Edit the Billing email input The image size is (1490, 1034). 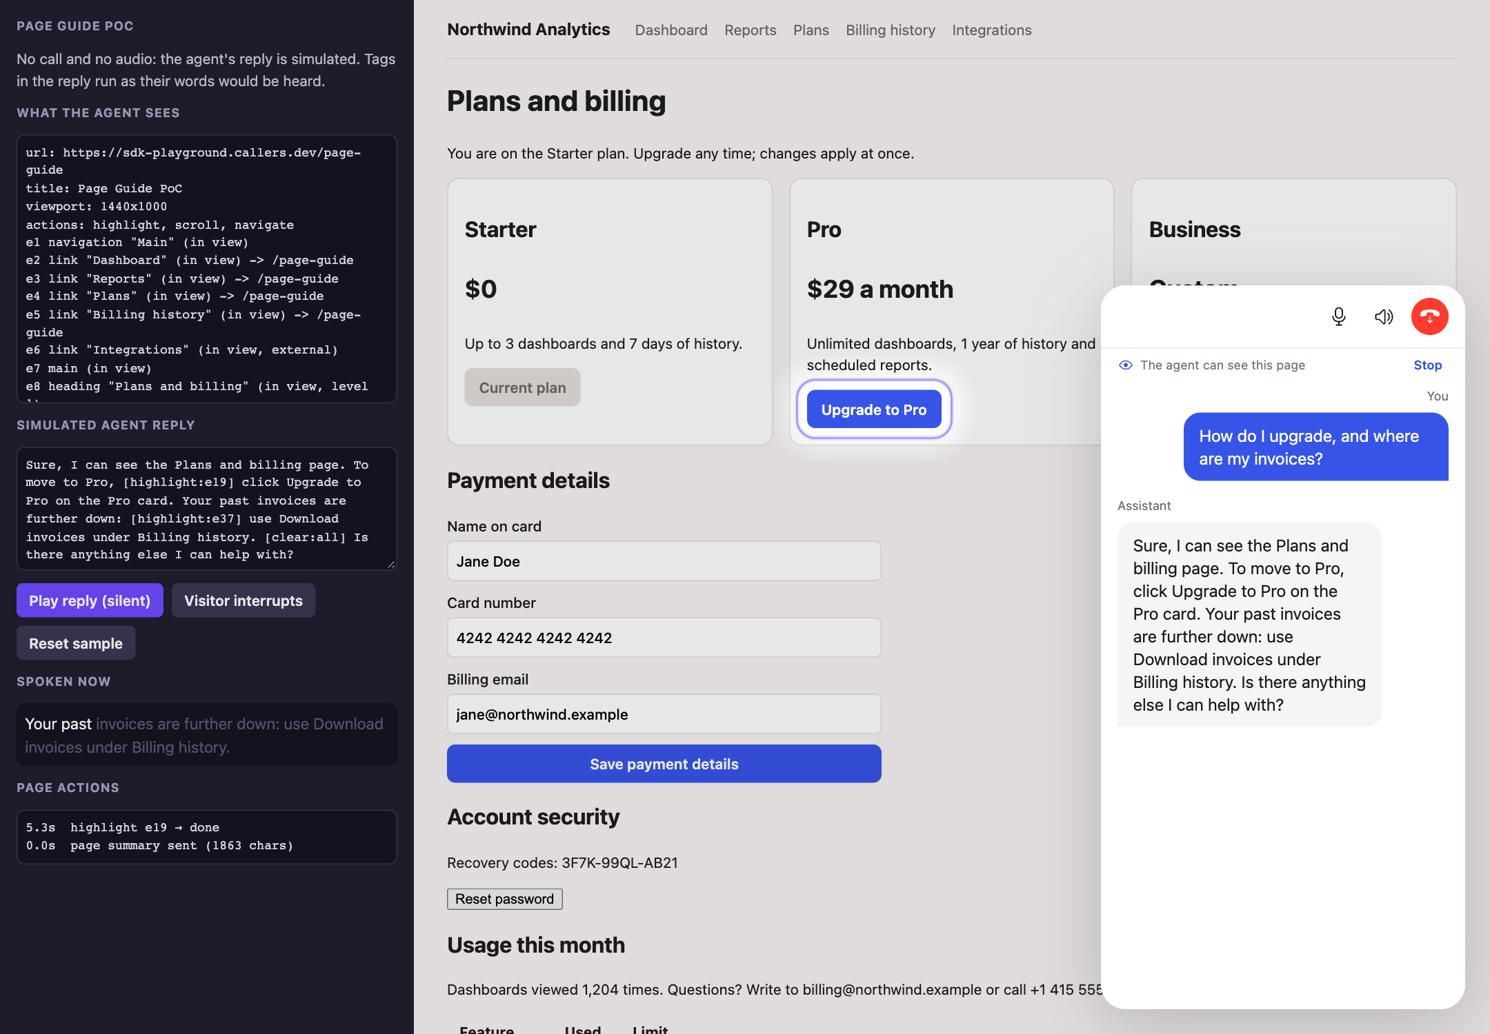click(x=664, y=714)
